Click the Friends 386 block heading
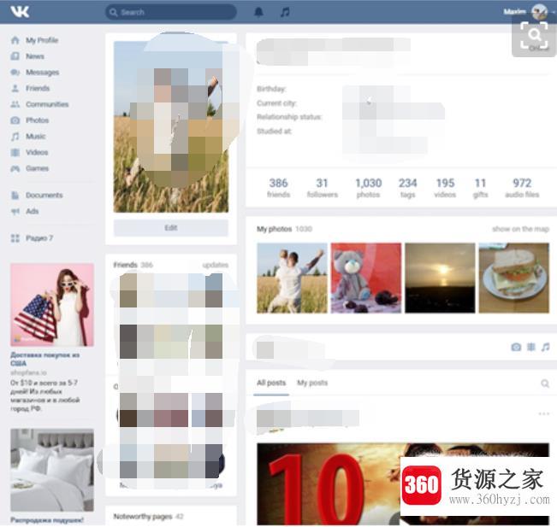Screen dimensions: 557x527 (x=133, y=265)
